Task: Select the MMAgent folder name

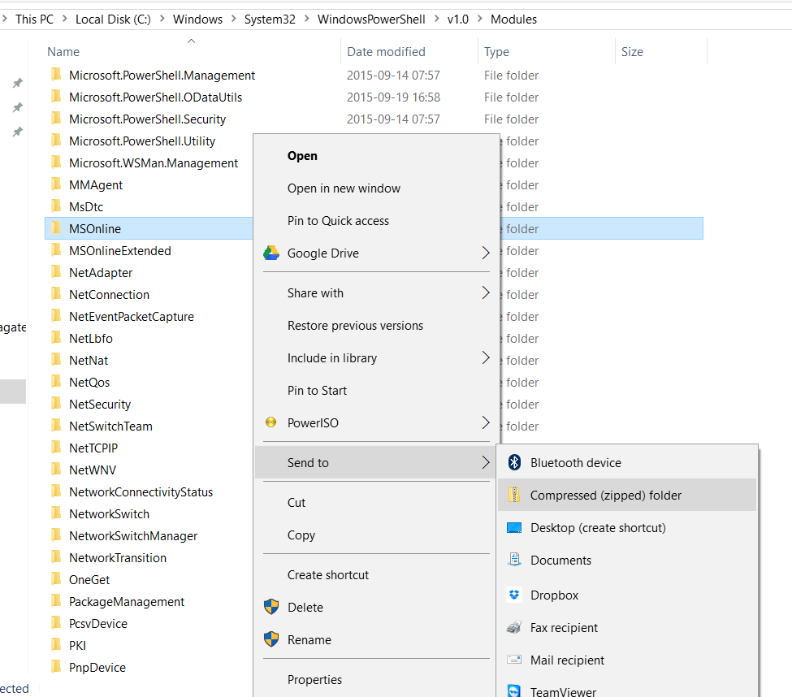Action: pos(96,185)
